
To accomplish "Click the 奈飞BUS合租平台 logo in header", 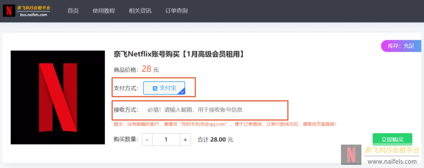I will click(27, 11).
